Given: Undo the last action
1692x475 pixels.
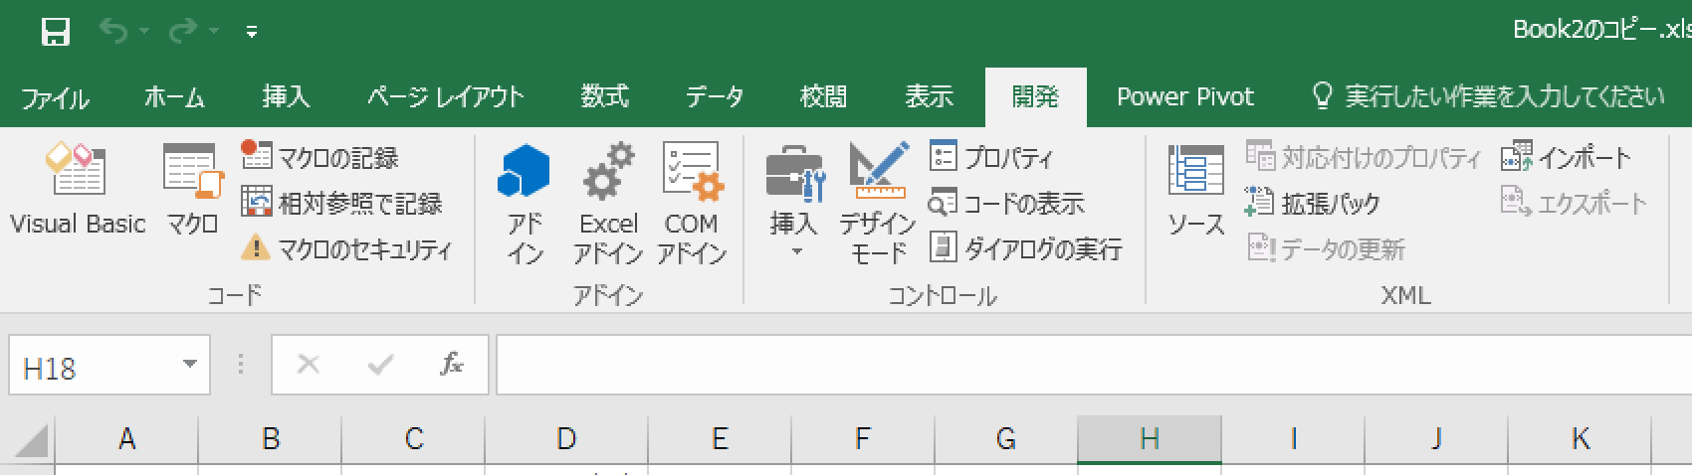Looking at the screenshot, I should 113,33.
